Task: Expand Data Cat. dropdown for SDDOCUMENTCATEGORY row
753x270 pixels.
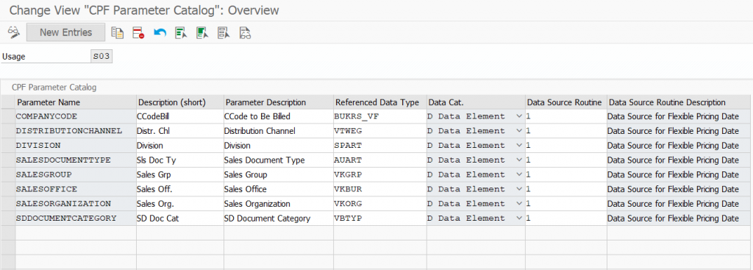Action: click(x=518, y=219)
